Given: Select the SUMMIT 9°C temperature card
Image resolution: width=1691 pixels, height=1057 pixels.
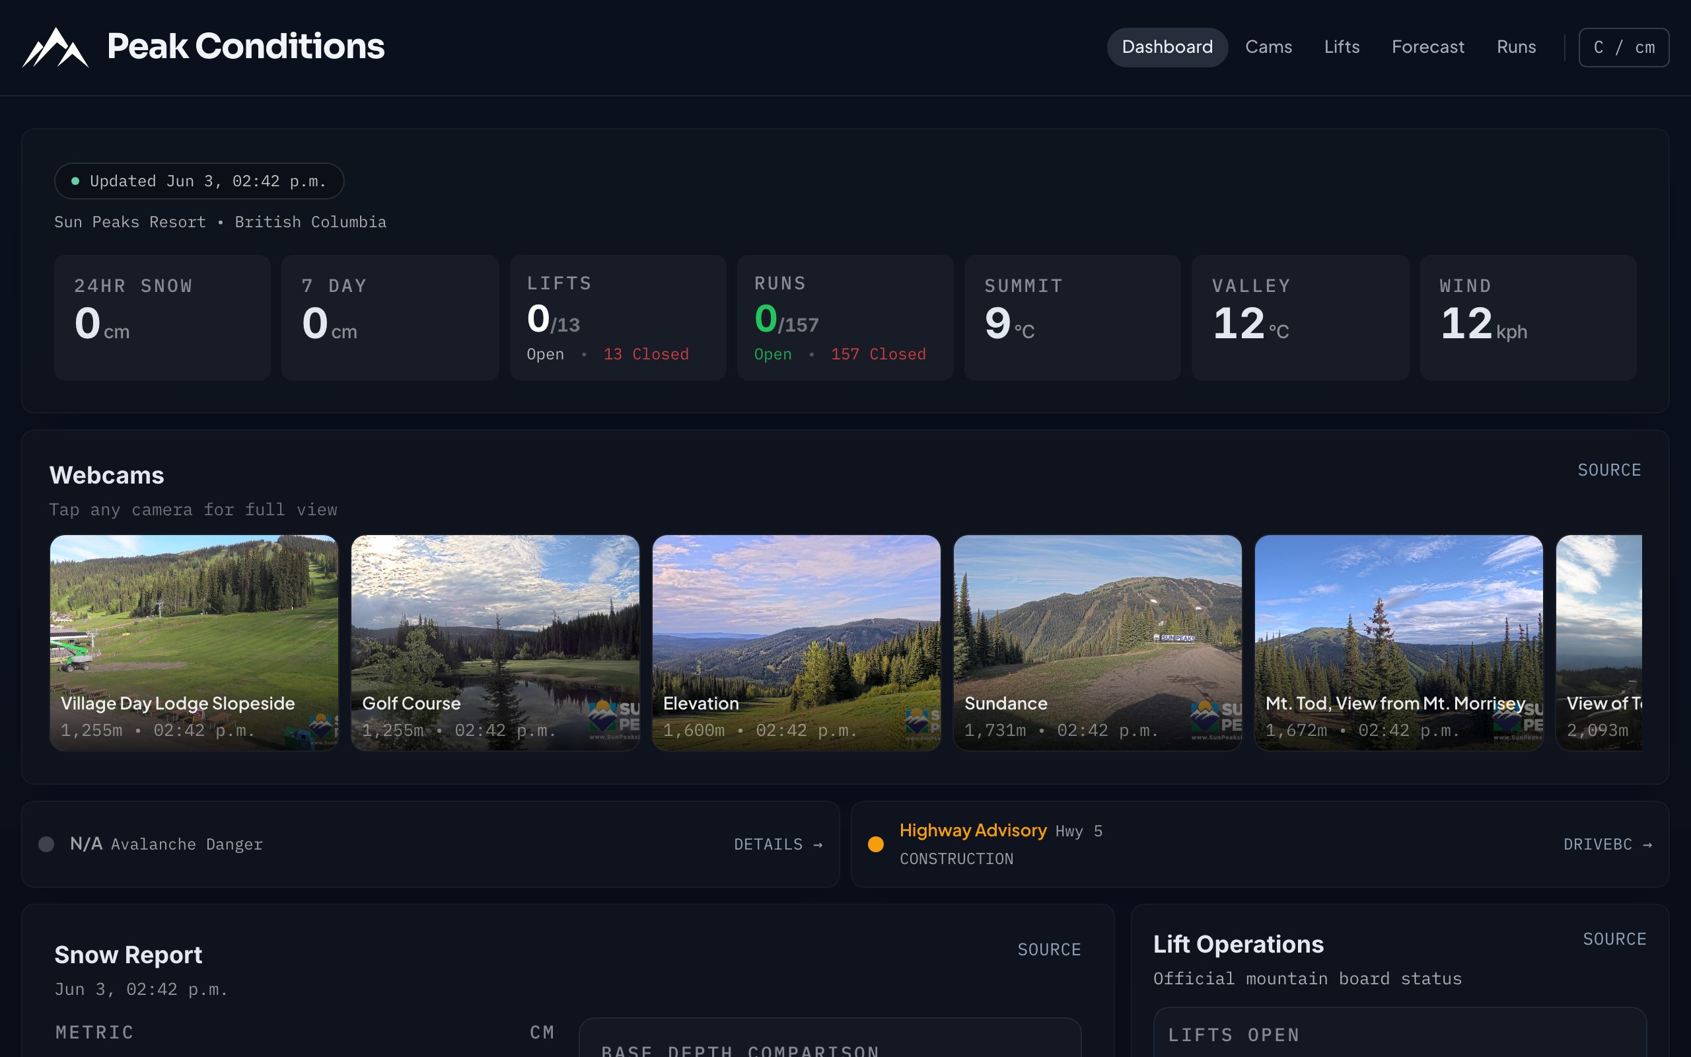Looking at the screenshot, I should (1073, 317).
